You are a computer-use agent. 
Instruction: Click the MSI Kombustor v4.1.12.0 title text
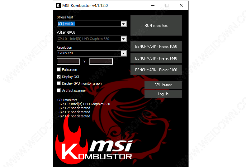(x=85, y=6)
